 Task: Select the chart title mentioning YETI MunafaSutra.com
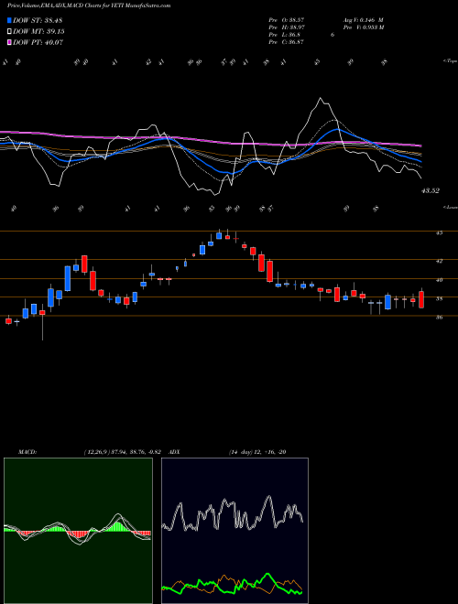pyautogui.click(x=89, y=6)
